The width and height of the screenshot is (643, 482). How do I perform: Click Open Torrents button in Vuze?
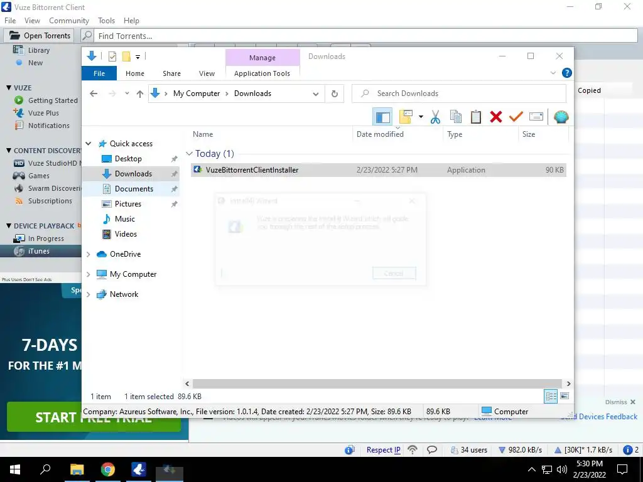click(x=40, y=36)
